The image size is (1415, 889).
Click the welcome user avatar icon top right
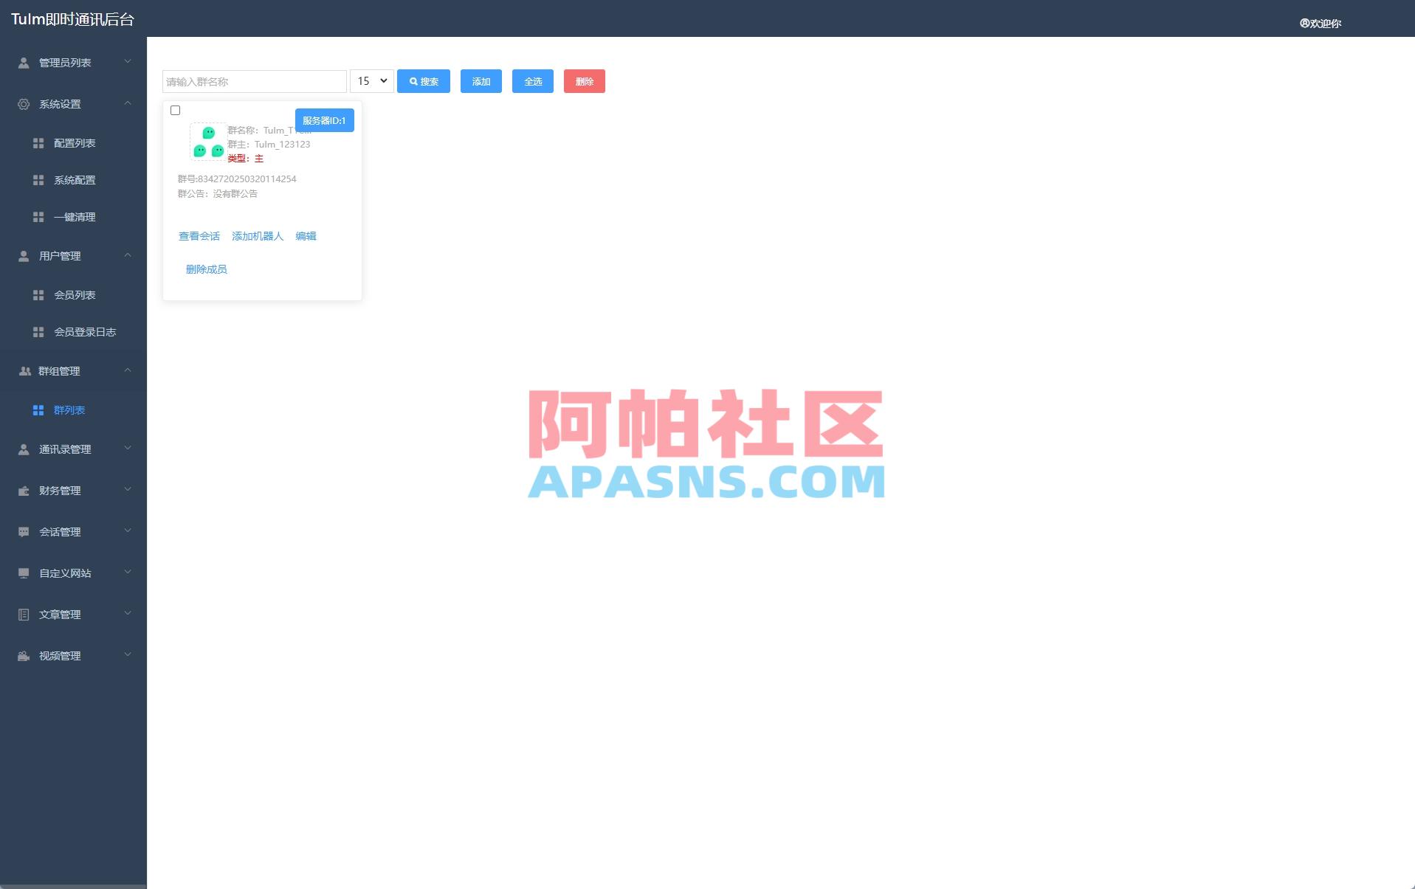click(x=1304, y=23)
